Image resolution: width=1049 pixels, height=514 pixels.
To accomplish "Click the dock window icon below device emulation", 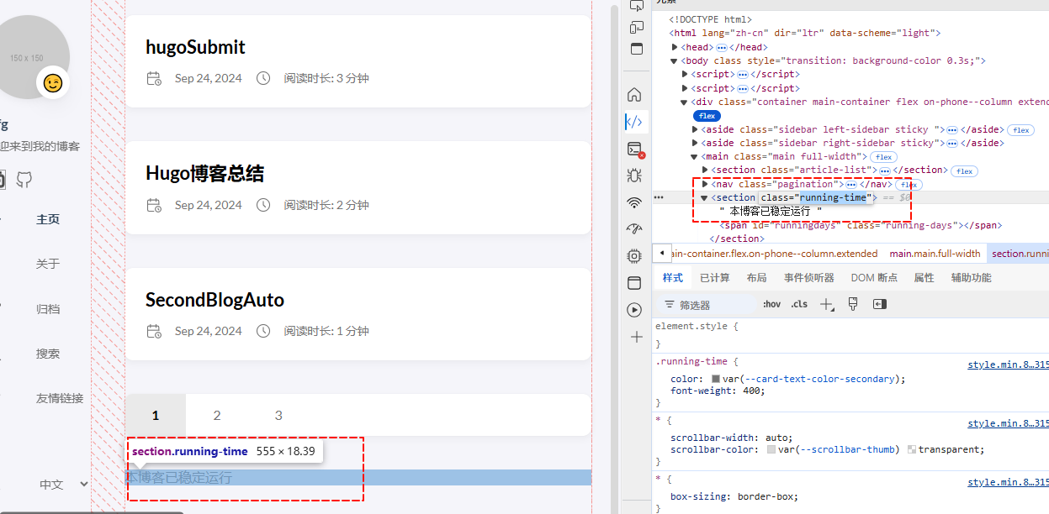I will (636, 49).
